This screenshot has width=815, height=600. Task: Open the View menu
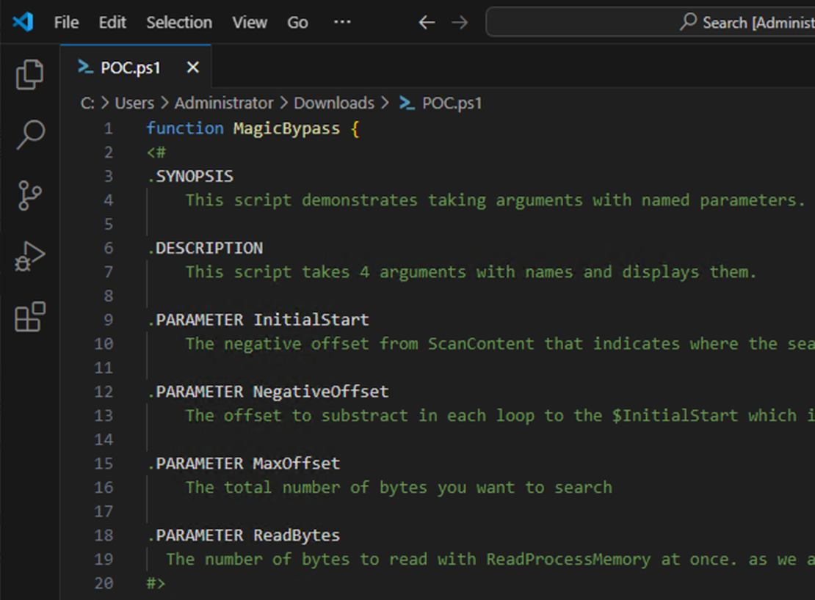pos(250,22)
